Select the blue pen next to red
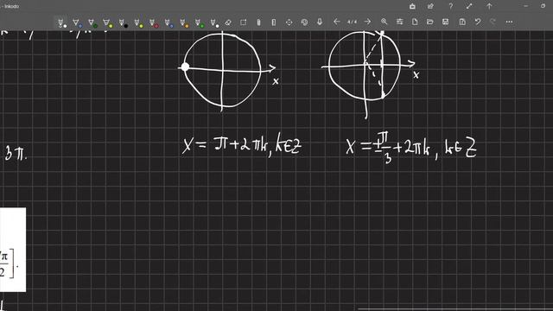The width and height of the screenshot is (553, 311). point(168,22)
